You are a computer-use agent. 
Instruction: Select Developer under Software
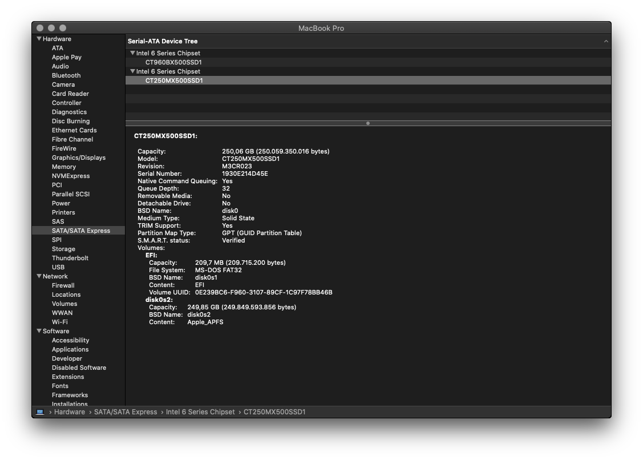click(67, 358)
